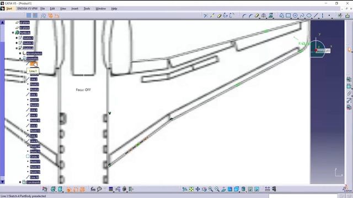
Task: Open the Start menu
Action: tap(9, 9)
